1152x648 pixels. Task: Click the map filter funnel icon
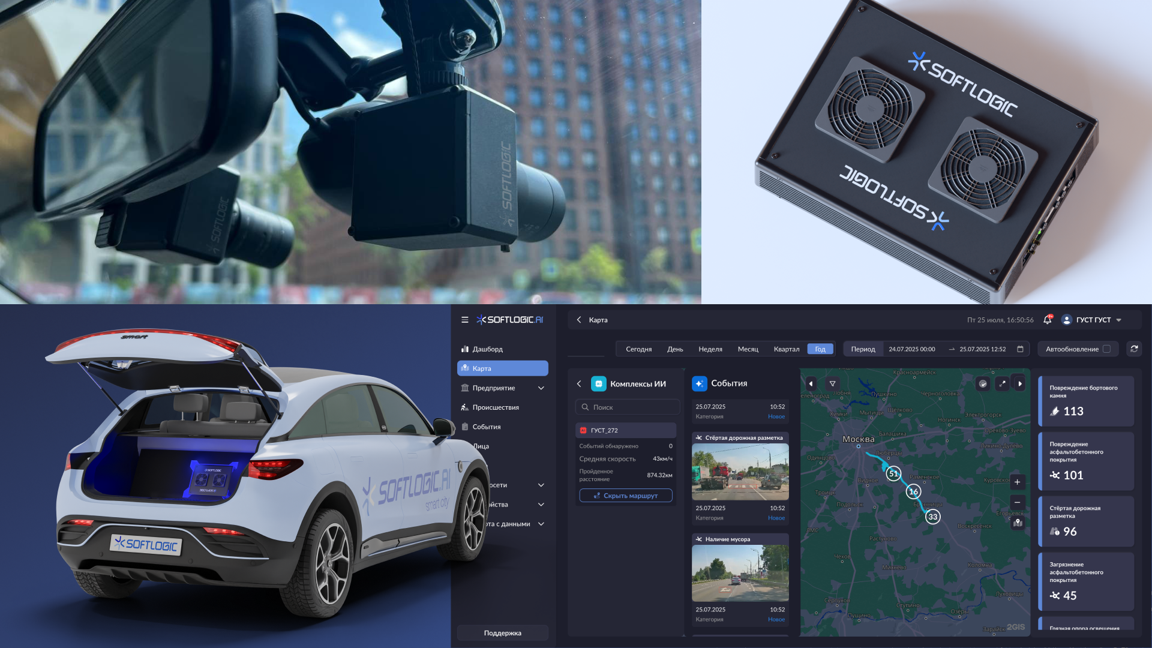pyautogui.click(x=832, y=383)
